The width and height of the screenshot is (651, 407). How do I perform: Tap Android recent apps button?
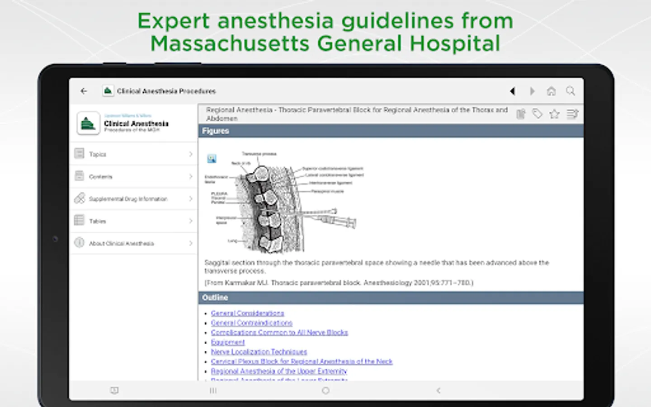(x=213, y=390)
